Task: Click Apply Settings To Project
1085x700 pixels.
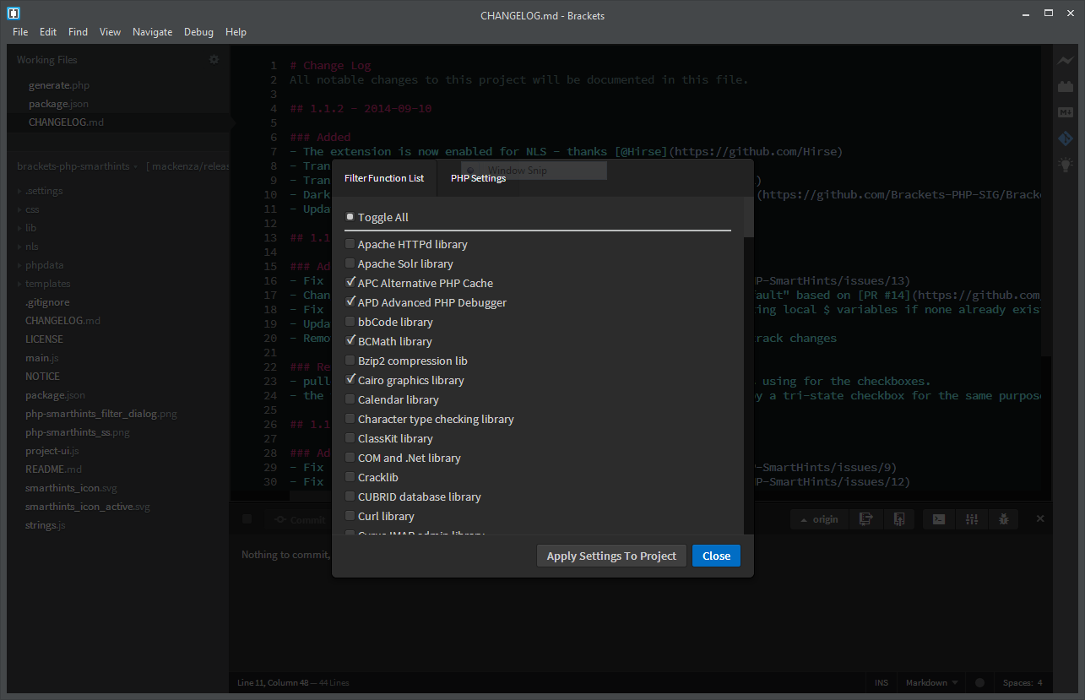Action: tap(611, 556)
